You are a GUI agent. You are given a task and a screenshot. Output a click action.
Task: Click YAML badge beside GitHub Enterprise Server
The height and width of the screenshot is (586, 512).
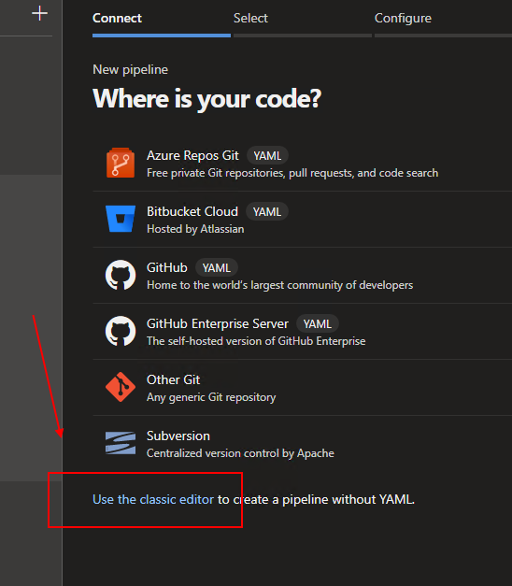pos(318,324)
